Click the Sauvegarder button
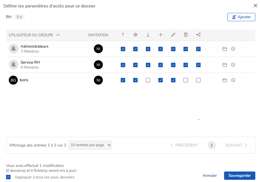Viewport: 260px width, 182px height. (x=239, y=176)
